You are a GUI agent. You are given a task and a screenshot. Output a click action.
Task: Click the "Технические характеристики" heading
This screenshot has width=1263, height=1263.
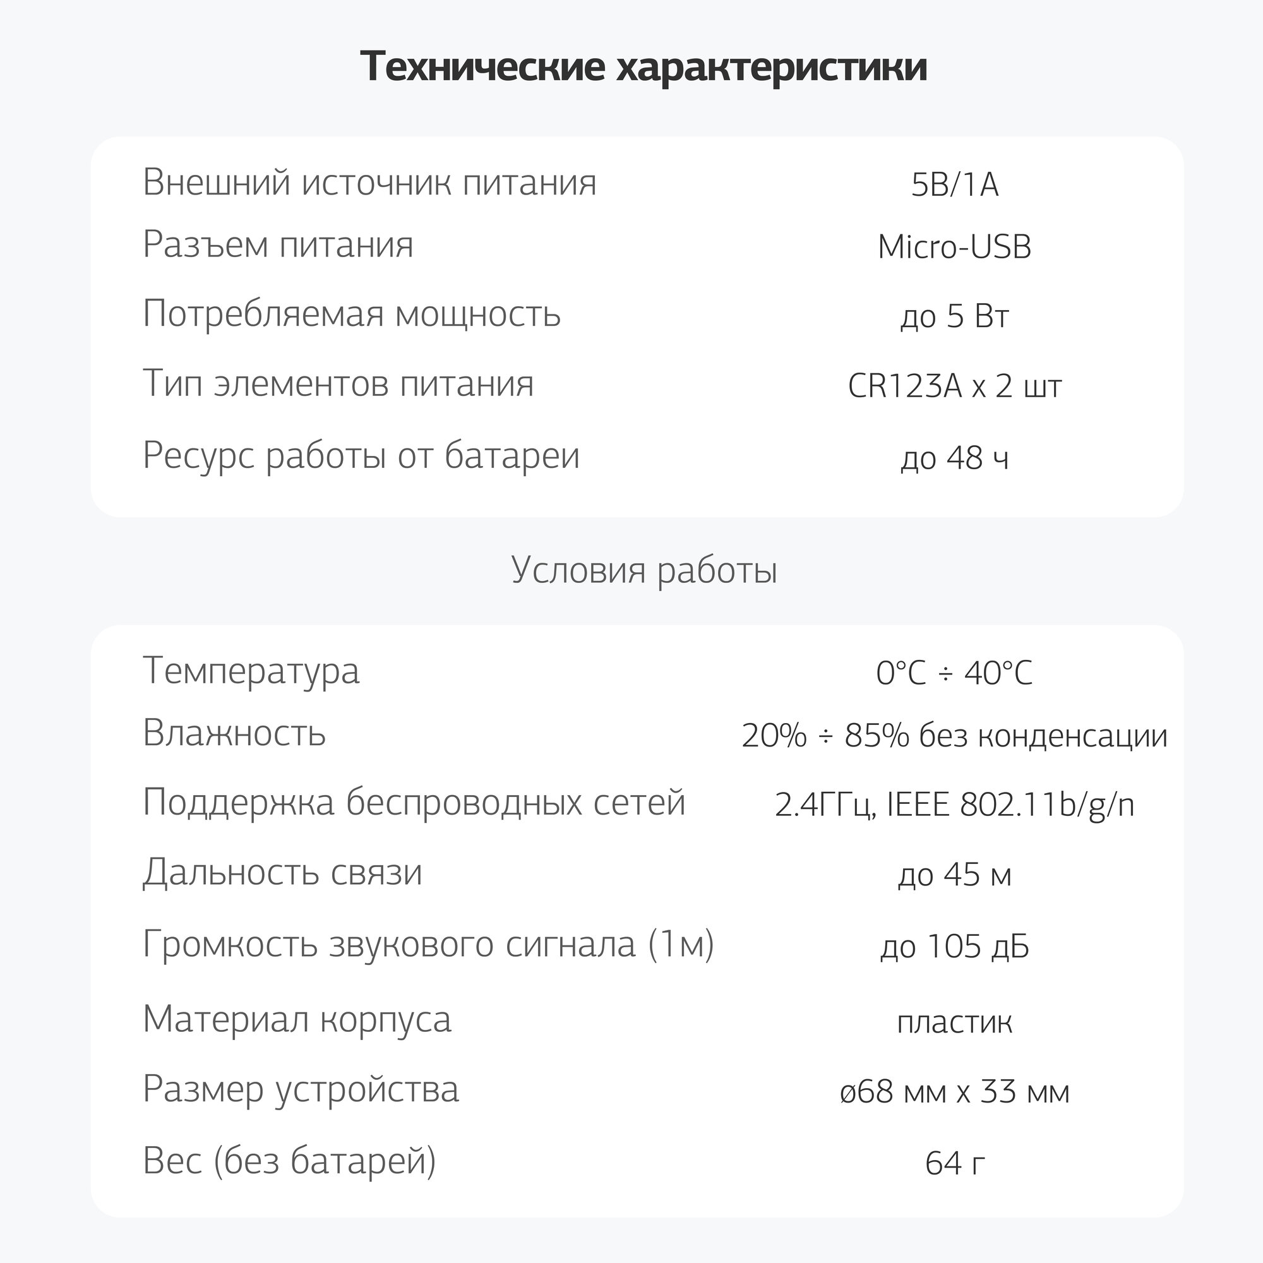click(x=643, y=67)
